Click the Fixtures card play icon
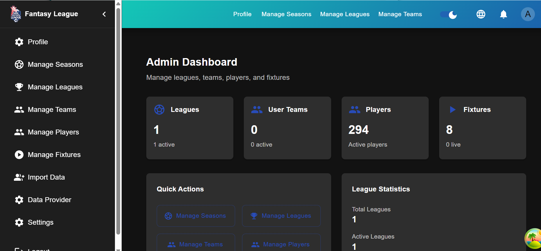 tap(452, 110)
